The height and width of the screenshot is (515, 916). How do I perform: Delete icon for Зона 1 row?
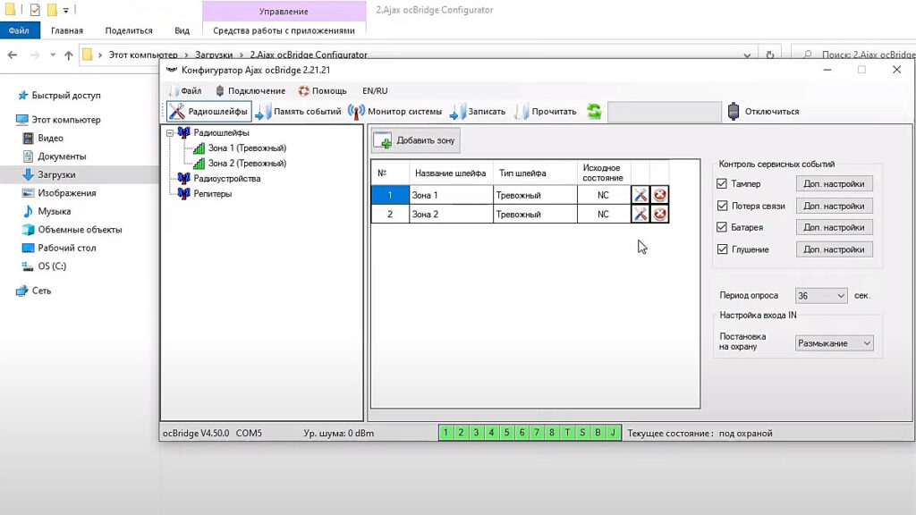tap(659, 195)
